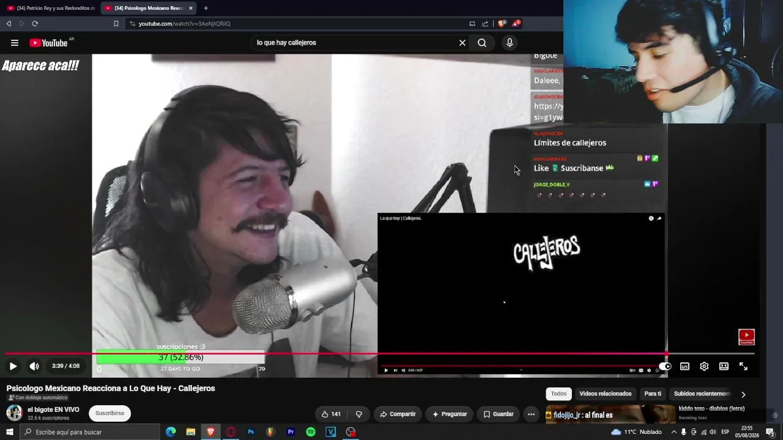Start voice search with the microphone
The width and height of the screenshot is (783, 440).
pos(510,43)
